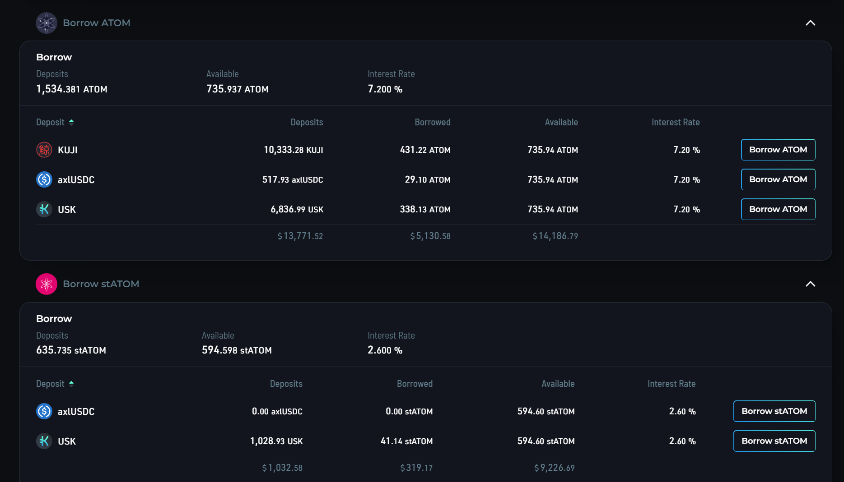Click axlUSDC icon in stATOM table
Image resolution: width=844 pixels, height=482 pixels.
click(x=44, y=411)
